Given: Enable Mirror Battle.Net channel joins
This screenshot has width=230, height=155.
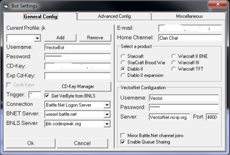Looking at the screenshot, I should pos(123,136).
